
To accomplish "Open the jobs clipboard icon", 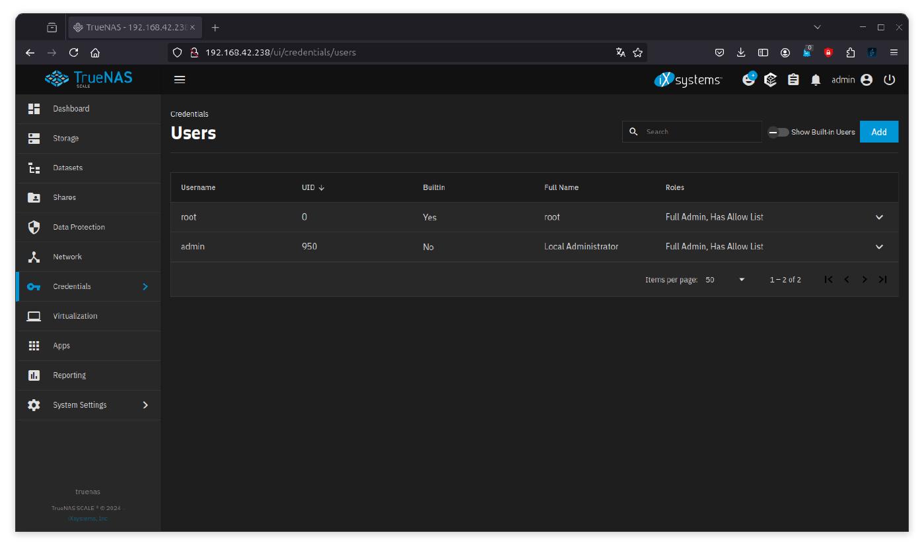I will click(x=793, y=80).
